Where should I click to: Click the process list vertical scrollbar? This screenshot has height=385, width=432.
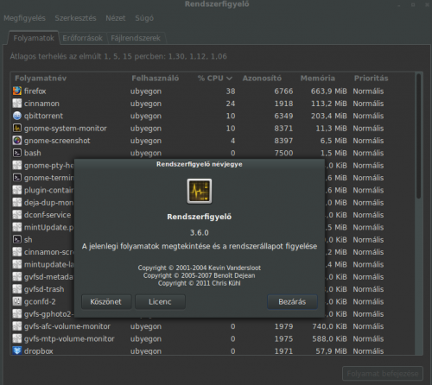coord(418,136)
